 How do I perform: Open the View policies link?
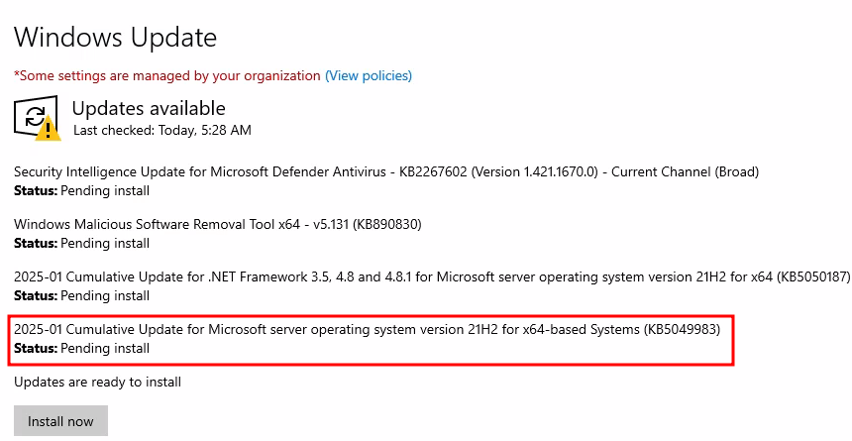click(x=369, y=75)
